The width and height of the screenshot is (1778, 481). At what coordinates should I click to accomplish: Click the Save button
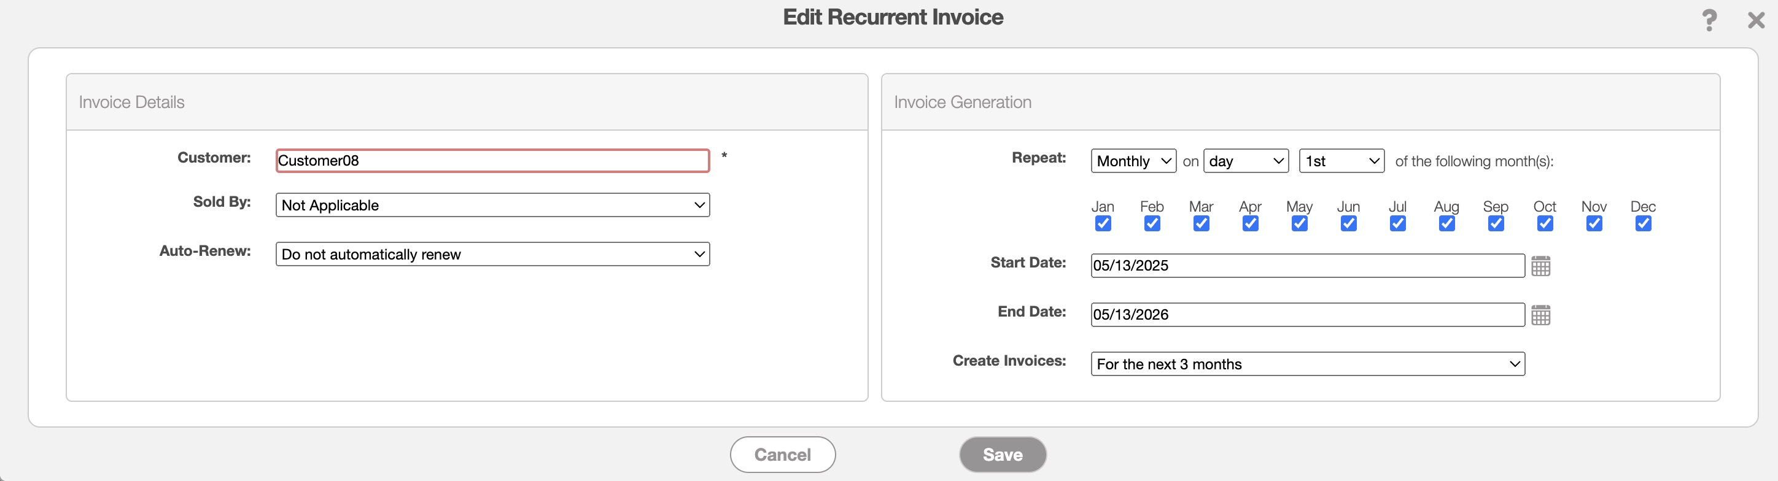pos(1002,454)
